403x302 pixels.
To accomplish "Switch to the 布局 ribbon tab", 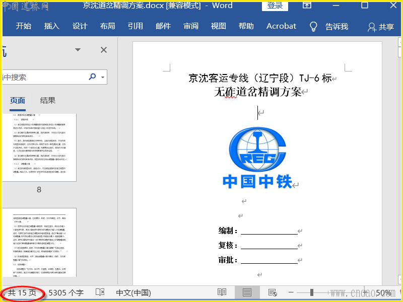I will (107, 26).
